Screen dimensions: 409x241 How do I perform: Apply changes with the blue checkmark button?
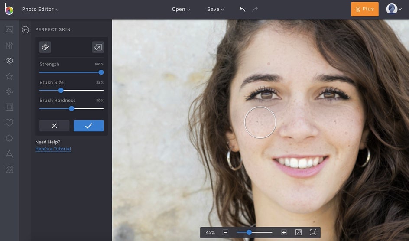(x=88, y=126)
